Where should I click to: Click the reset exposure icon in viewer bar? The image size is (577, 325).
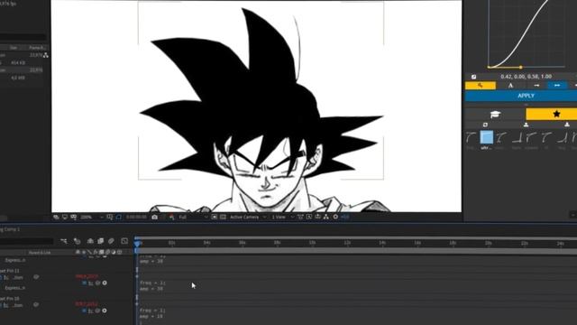coord(335,217)
